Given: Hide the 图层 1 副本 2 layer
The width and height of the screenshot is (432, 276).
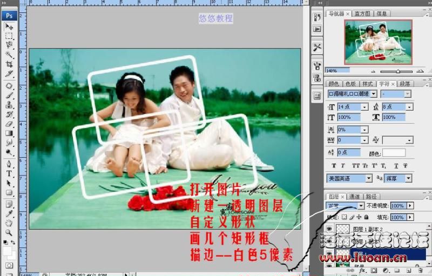Looking at the screenshot, I should [329, 229].
